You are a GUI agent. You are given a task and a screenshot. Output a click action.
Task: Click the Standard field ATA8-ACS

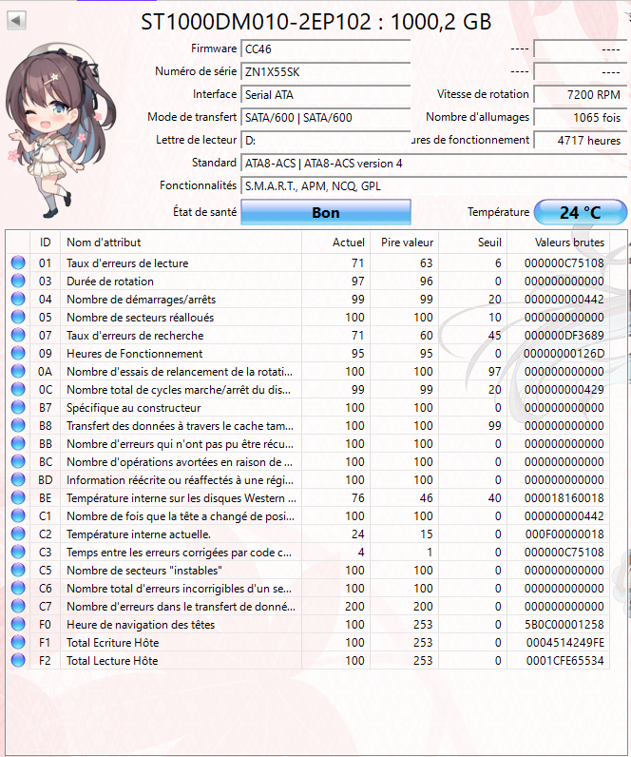(x=433, y=164)
